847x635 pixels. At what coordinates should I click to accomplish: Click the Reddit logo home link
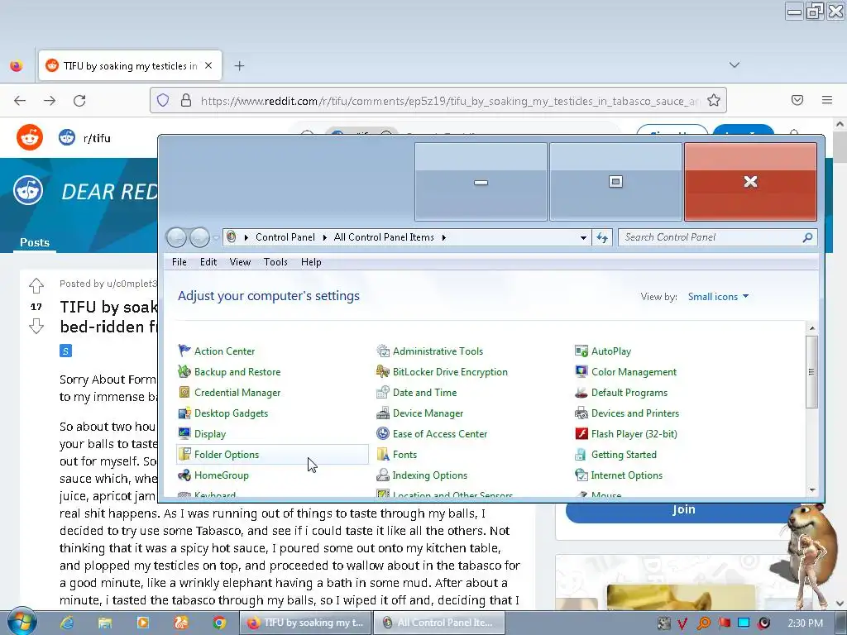click(x=30, y=137)
